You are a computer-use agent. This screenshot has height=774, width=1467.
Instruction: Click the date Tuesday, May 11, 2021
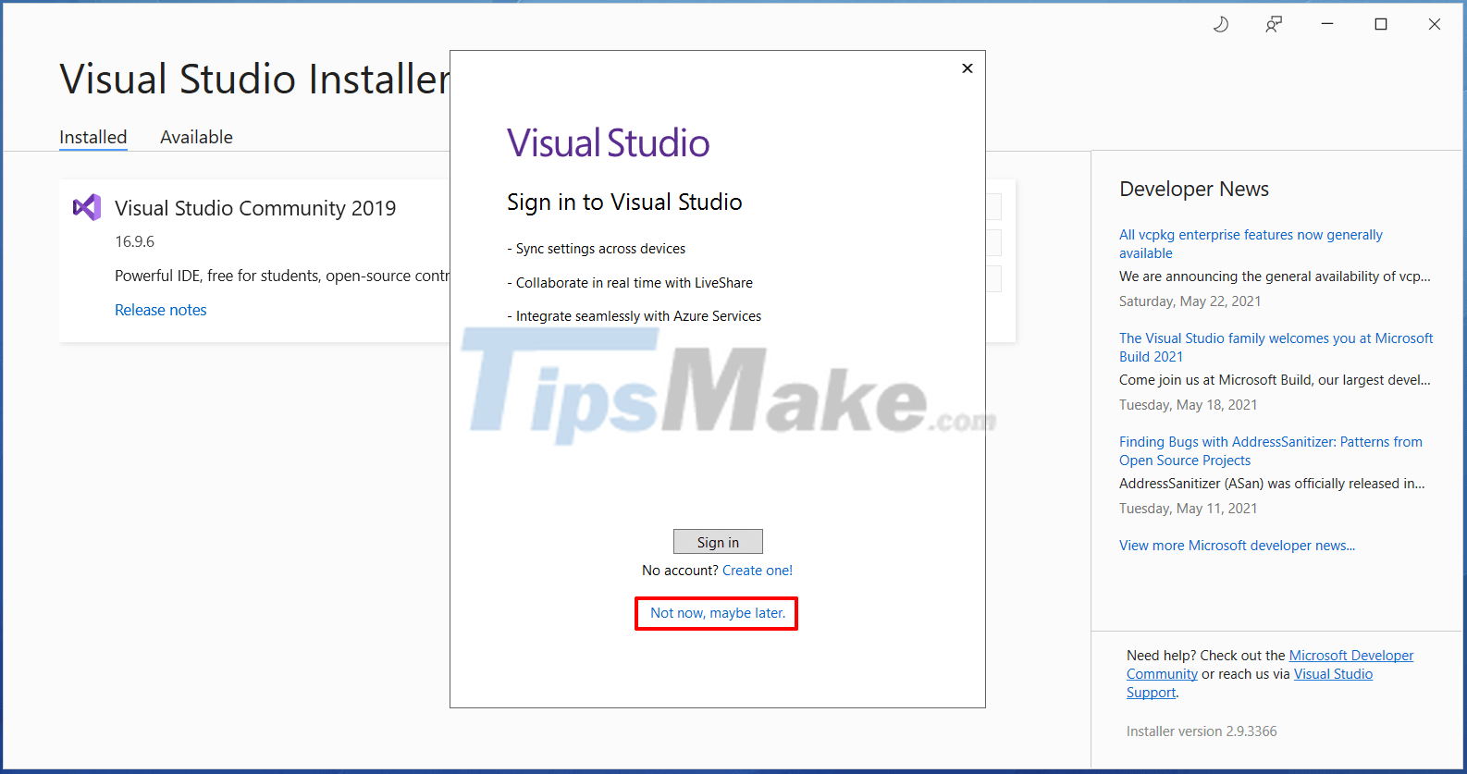tap(1188, 509)
